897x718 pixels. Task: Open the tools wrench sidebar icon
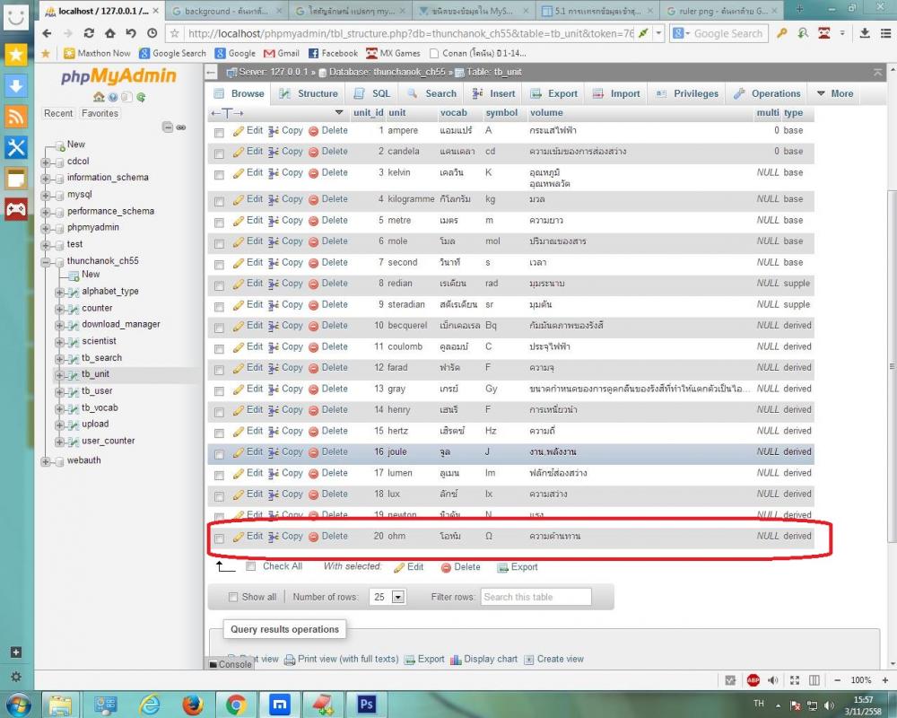[x=16, y=147]
